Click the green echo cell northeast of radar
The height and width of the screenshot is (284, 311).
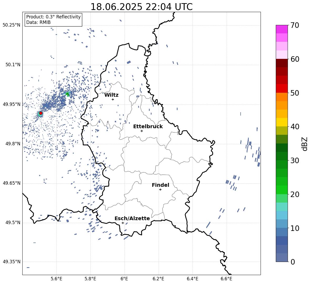pyautogui.click(x=68, y=94)
